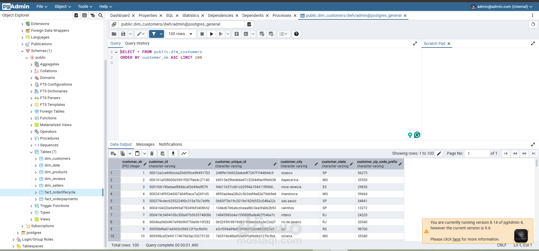Open the Messages tab
539x251 pixels.
[145, 144]
